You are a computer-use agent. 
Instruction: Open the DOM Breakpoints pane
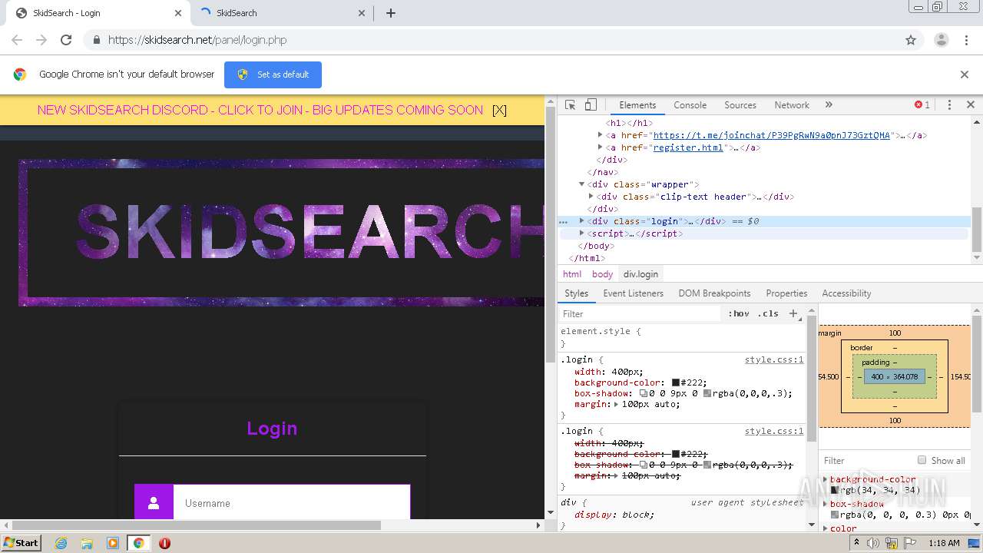[x=714, y=293]
